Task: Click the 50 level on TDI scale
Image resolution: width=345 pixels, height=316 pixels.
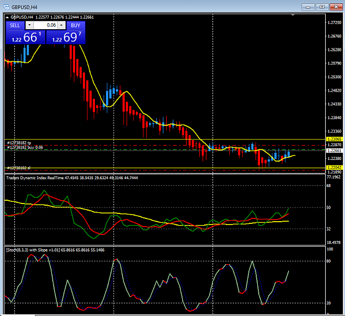Action: click(x=328, y=207)
